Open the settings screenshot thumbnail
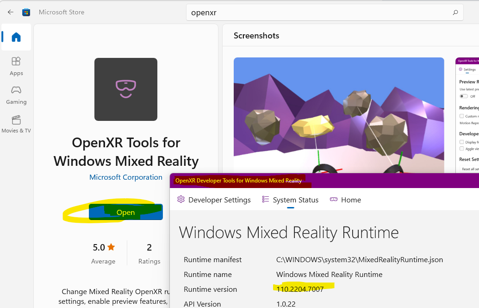Image resolution: width=479 pixels, height=308 pixels. 467,115
